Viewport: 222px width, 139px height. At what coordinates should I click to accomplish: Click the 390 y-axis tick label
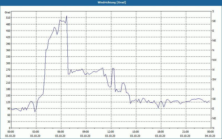(8, 44)
